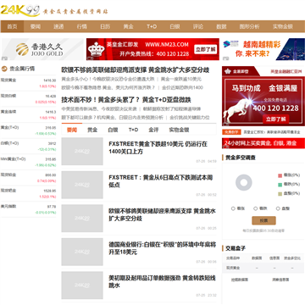Screen dimensions: 305x305
Task: Click the green 看跌 legend swatch
Action: tap(280, 185)
